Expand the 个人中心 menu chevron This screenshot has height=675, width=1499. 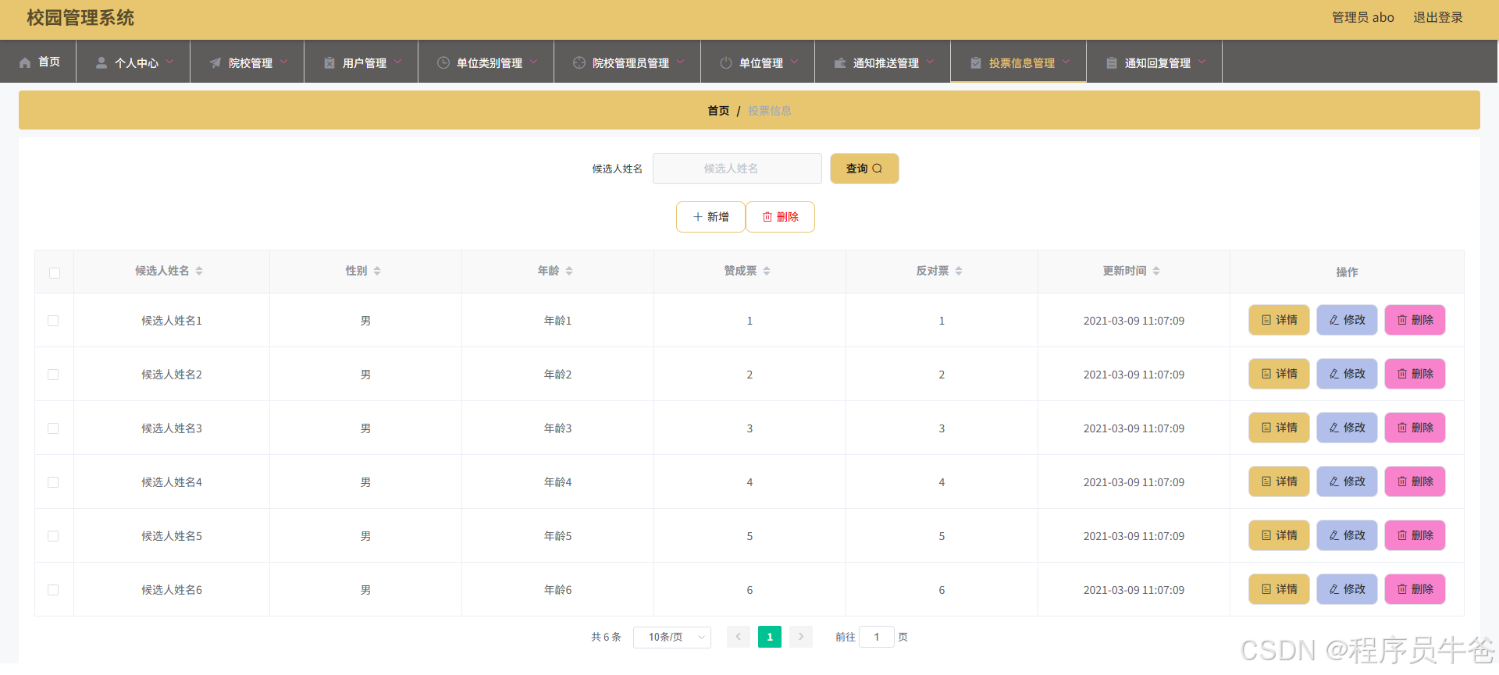[x=170, y=62]
